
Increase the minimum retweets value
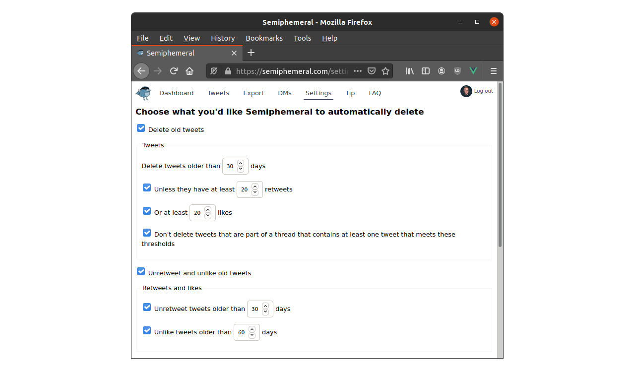(x=255, y=186)
